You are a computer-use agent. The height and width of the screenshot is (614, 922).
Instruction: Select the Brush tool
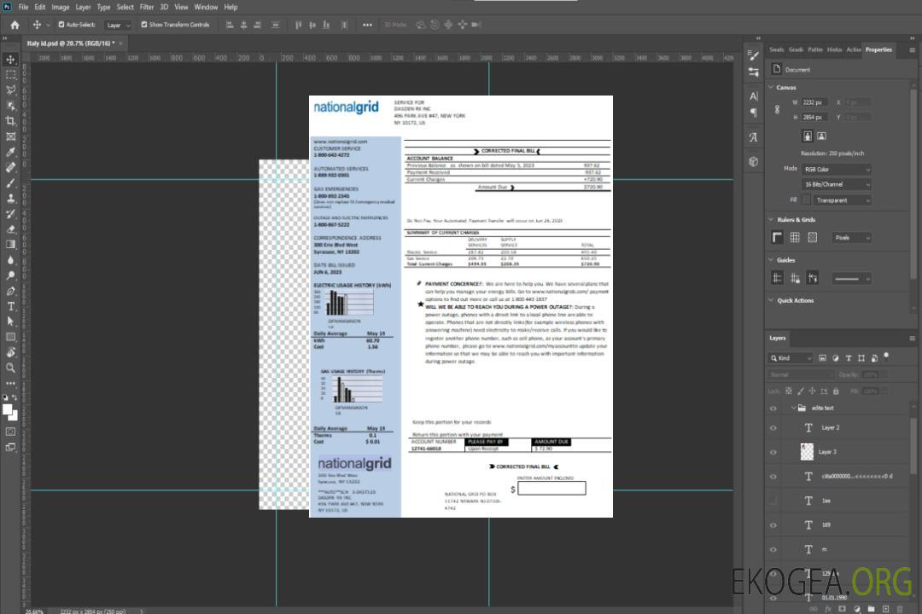[x=10, y=183]
